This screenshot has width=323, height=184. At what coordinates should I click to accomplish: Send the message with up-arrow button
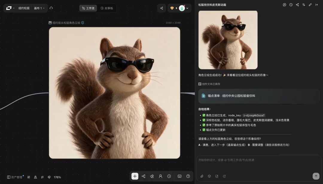316,176
